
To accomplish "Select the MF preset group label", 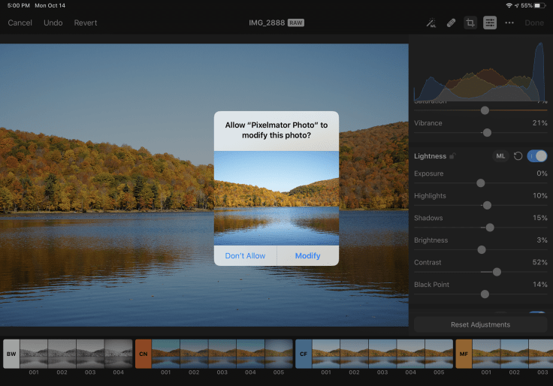I will coord(464,354).
